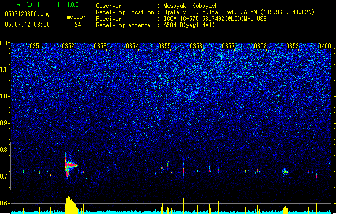Image resolution: width=337 pixels, height=214 pixels.
Task: Click the 0400 time marker
Action: pos(325,46)
